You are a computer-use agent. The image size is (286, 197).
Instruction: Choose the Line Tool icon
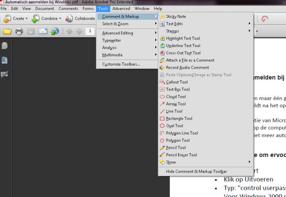162,111
